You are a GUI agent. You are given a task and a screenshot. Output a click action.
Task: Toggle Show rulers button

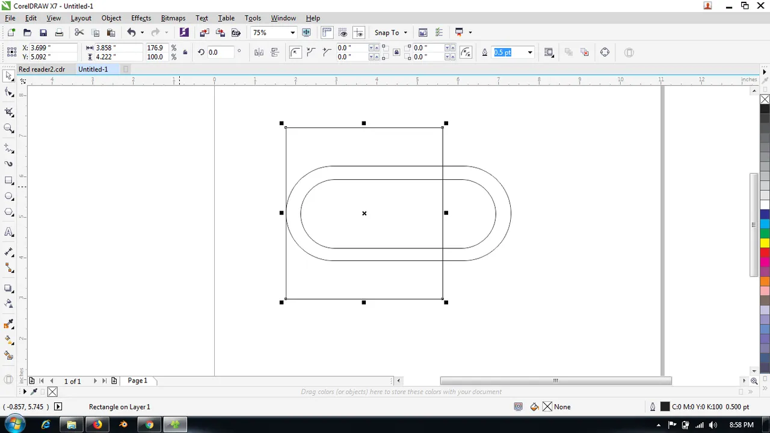pos(327,32)
